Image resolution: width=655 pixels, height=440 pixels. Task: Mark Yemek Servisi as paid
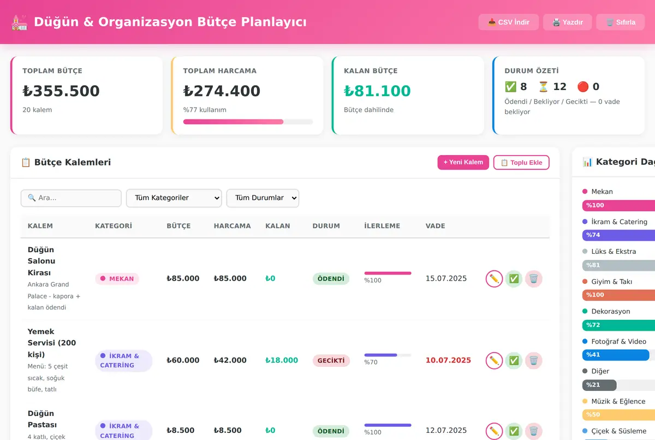pos(514,361)
